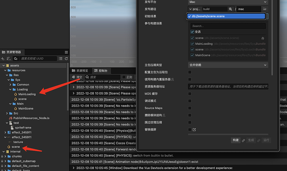Click the asset search type magnifier icon

[16, 59]
